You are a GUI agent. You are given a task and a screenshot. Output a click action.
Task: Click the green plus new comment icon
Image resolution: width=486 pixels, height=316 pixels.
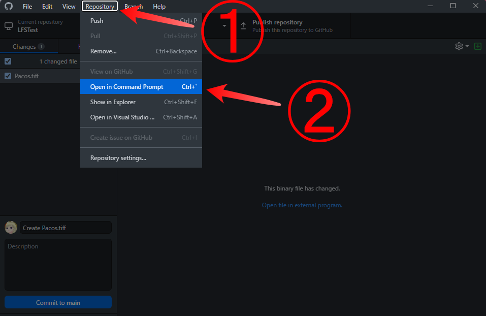coord(477,46)
